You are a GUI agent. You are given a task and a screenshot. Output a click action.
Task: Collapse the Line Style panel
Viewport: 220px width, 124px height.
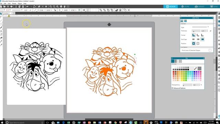181,18
